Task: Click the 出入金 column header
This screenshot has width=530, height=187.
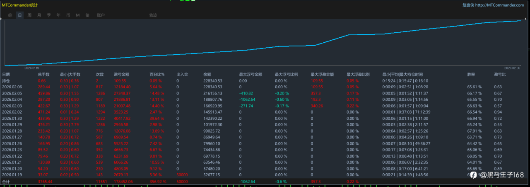Action: (x=182, y=74)
